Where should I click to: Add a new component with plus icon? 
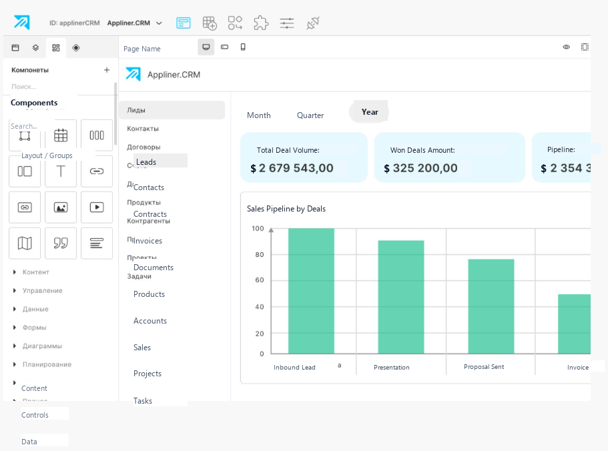coord(107,70)
